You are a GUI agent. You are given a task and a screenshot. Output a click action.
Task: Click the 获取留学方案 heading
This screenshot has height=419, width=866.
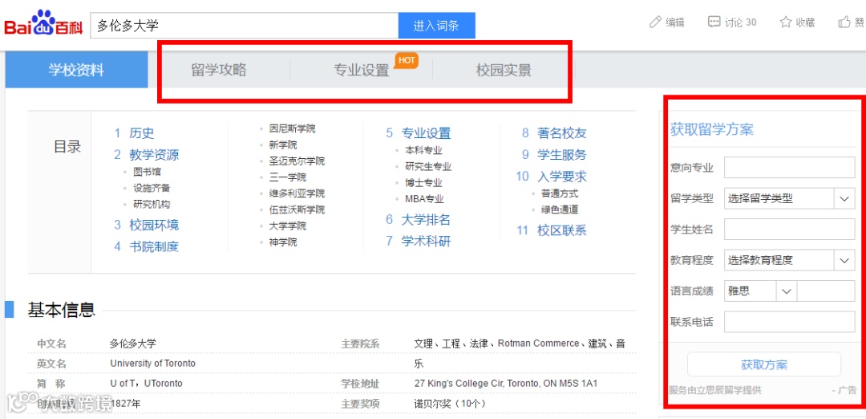(711, 130)
